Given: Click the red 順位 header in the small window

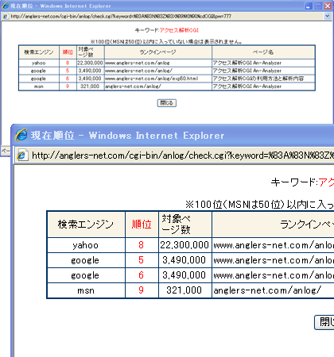Looking at the screenshot, I should (68, 52).
